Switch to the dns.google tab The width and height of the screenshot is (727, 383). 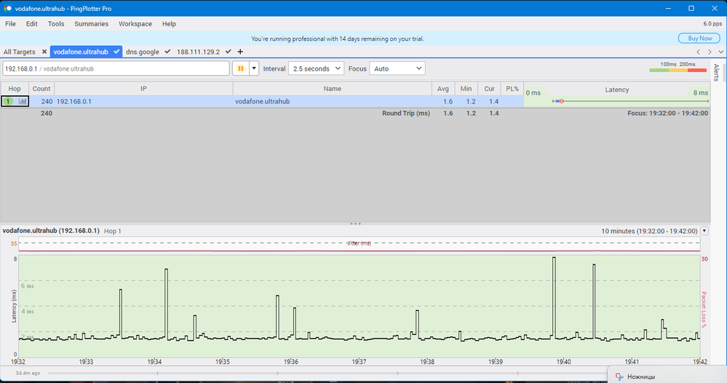(143, 52)
